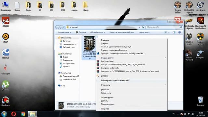Select the blank document file on the desktop

pos(17,6)
